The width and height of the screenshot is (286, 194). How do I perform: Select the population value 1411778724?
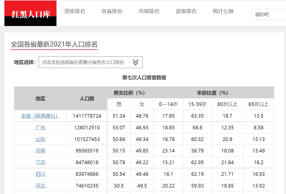[87, 116]
